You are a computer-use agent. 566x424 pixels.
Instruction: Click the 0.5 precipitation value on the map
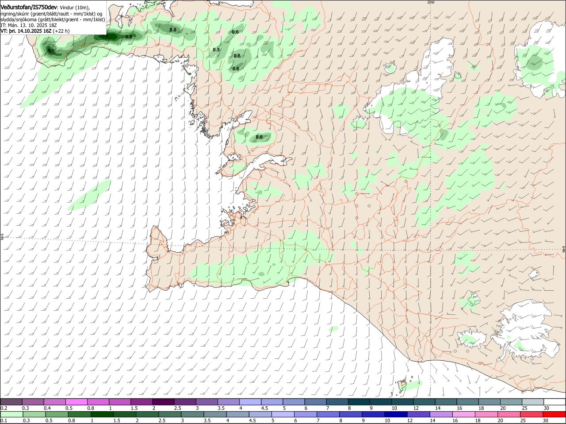tap(216, 50)
